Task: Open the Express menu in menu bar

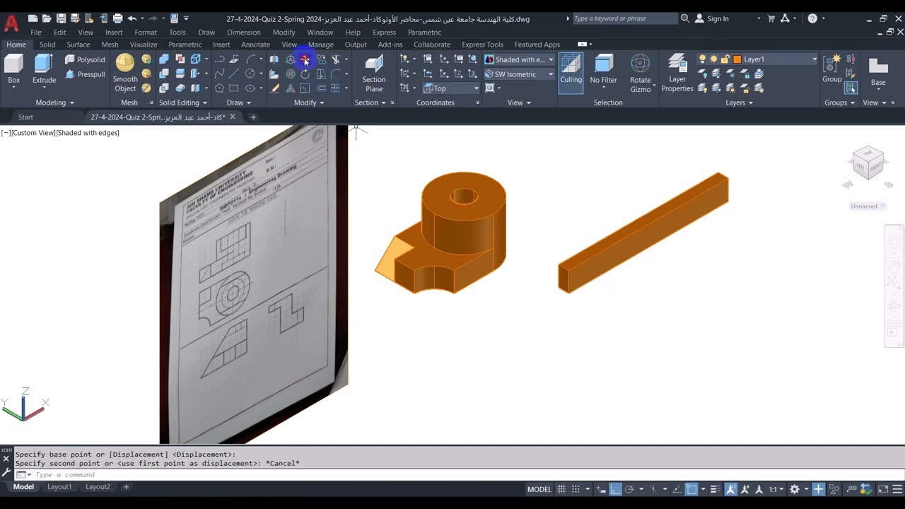Action: pyautogui.click(x=384, y=33)
